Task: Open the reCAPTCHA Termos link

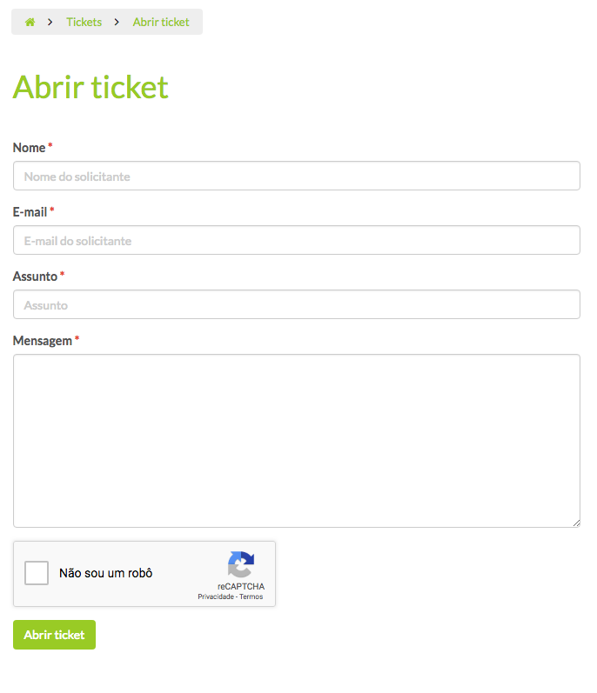Action: pos(252,596)
